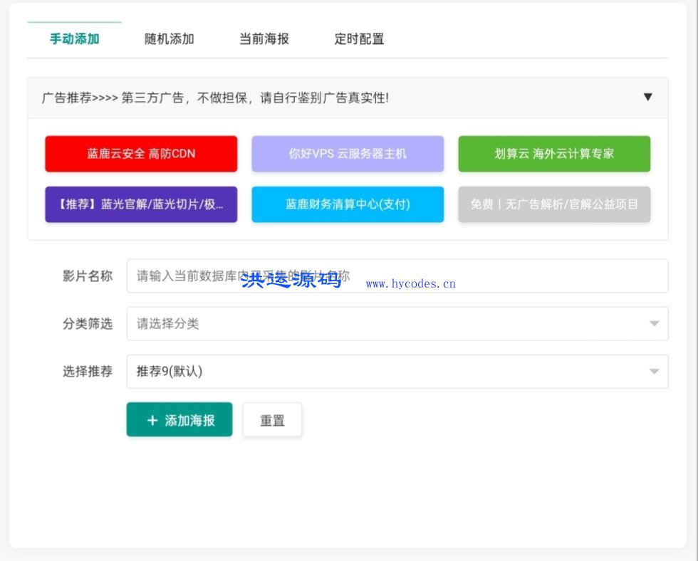Go to the 定时配置 tab

[359, 39]
